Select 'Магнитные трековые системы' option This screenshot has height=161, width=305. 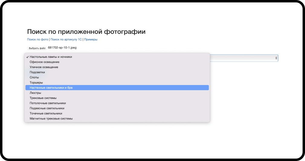coord(51,118)
